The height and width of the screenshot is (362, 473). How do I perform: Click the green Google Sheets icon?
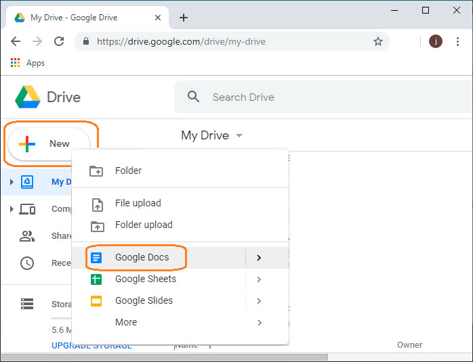(96, 279)
